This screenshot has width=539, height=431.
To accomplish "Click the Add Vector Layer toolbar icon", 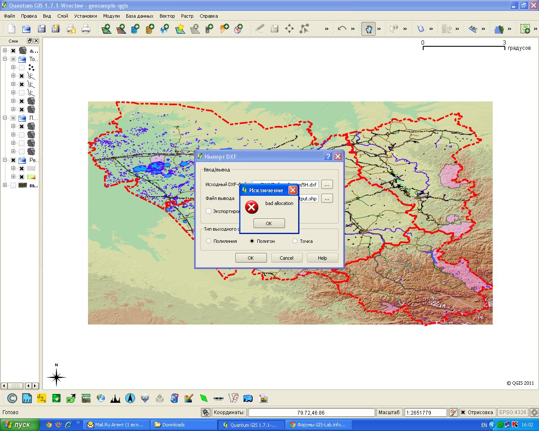I will coord(106,29).
